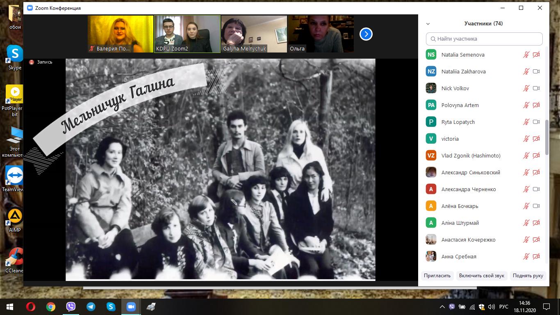Toggle Nataliia Zakharova's muted microphone
Screen dimensions: 560x315
(526, 71)
